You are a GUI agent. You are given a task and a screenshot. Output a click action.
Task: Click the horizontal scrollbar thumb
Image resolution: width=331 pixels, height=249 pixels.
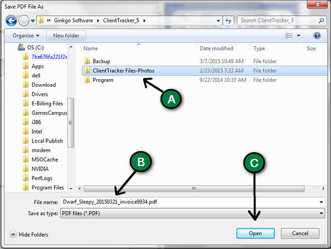pyautogui.click(x=194, y=189)
